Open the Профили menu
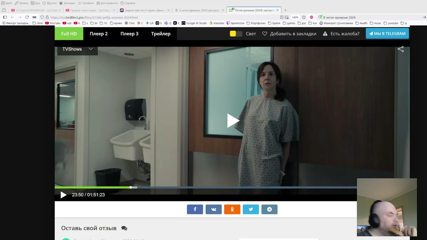The height and width of the screenshot is (240, 427). point(86,3)
